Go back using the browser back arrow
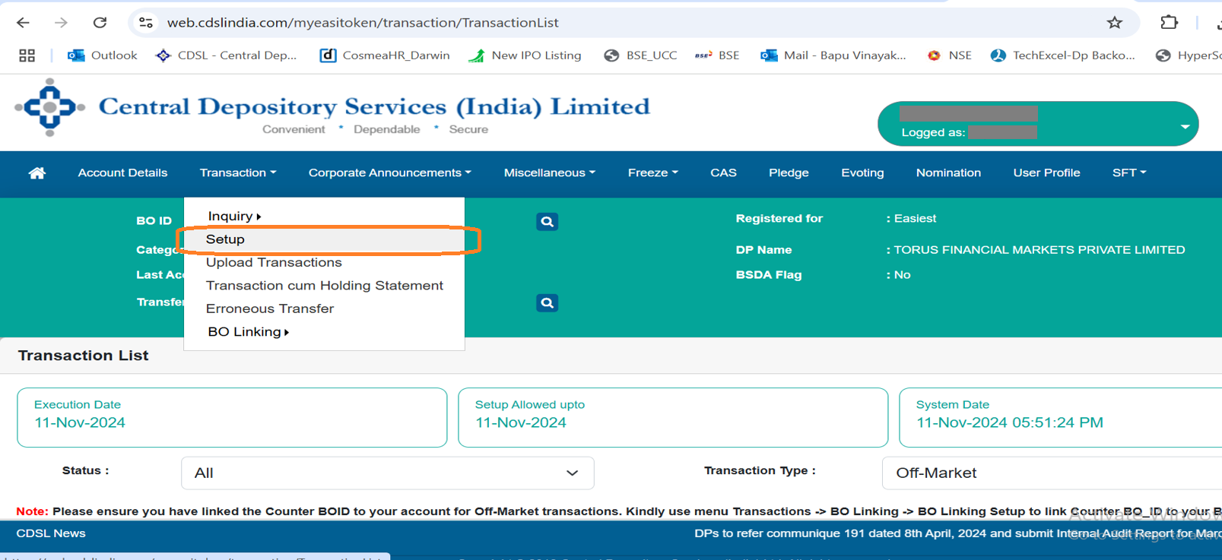The width and height of the screenshot is (1222, 560). (x=23, y=23)
